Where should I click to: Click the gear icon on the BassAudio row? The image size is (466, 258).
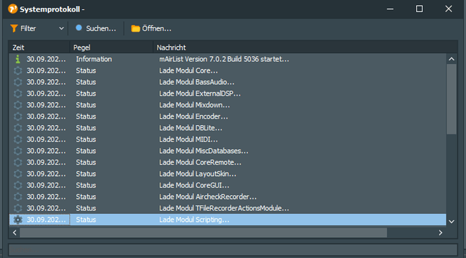click(18, 82)
